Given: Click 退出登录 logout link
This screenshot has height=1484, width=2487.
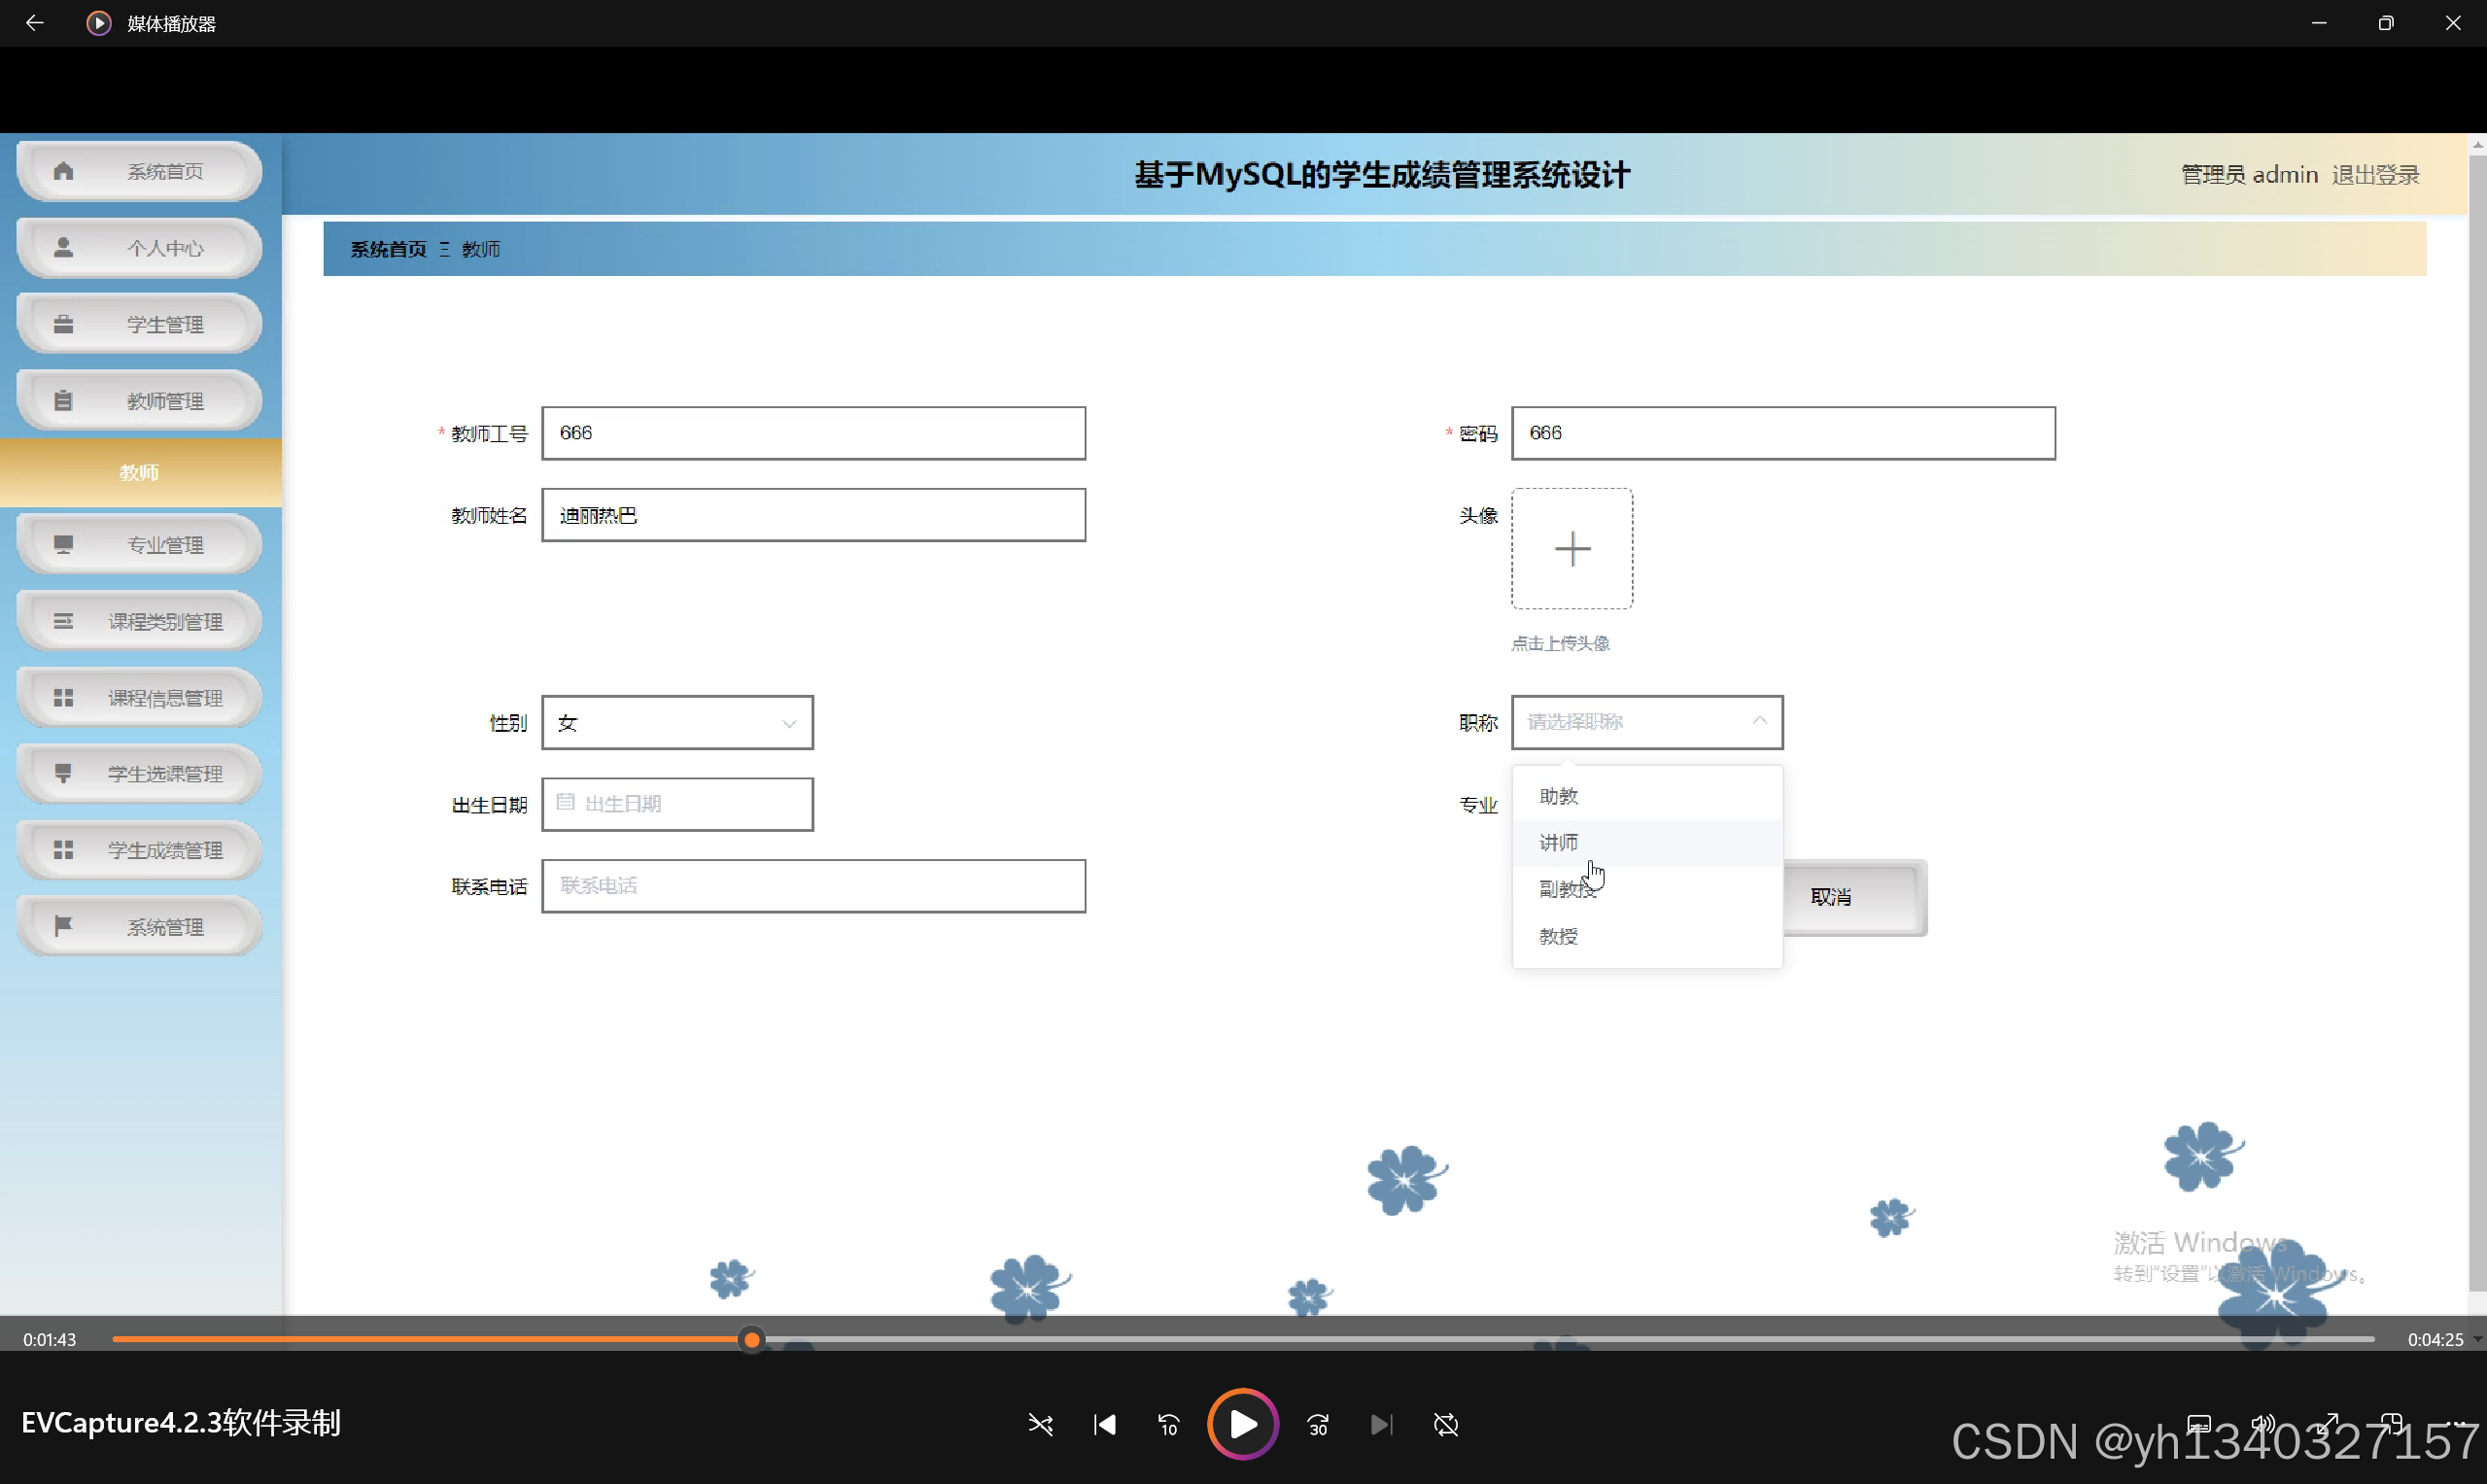Looking at the screenshot, I should click(x=2374, y=175).
